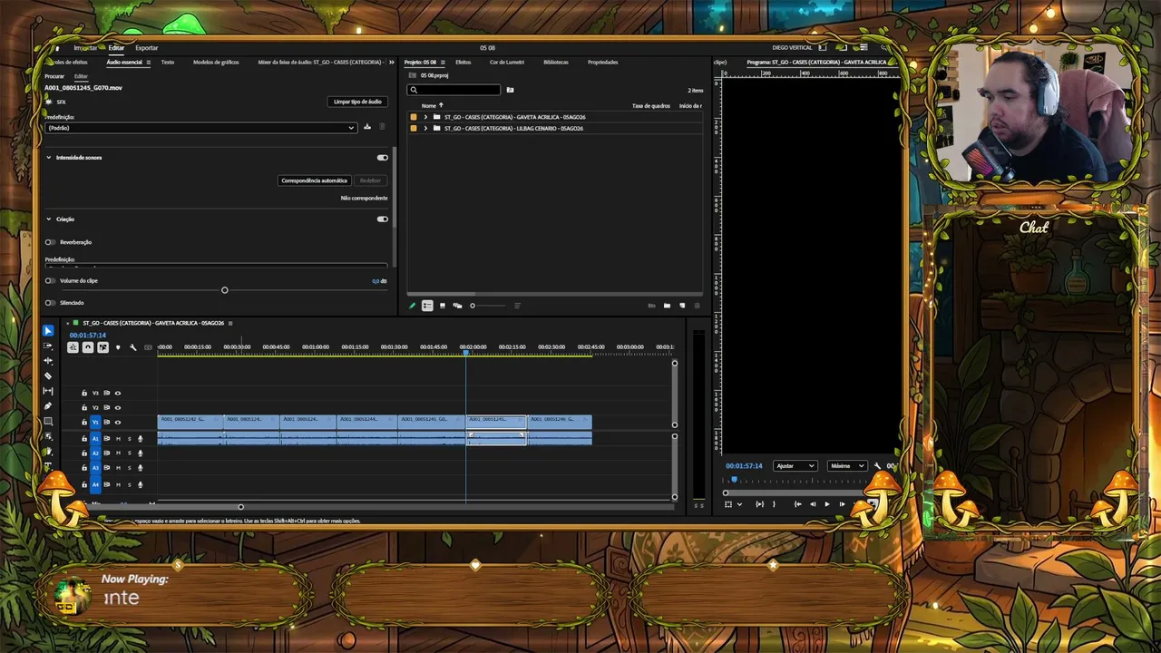Select the Rectangle tool
The width and height of the screenshot is (1161, 653).
(48, 422)
